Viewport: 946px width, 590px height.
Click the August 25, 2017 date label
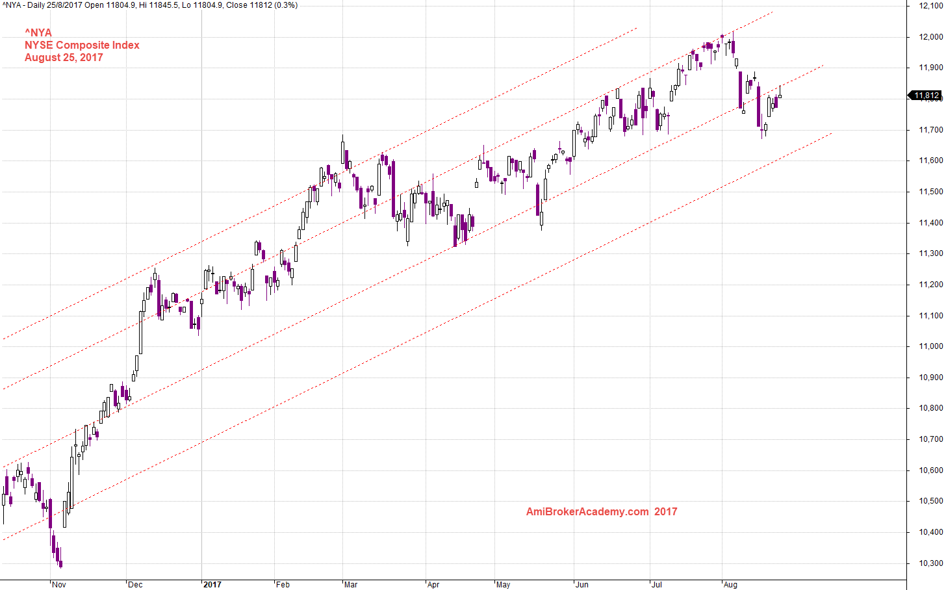(x=64, y=57)
